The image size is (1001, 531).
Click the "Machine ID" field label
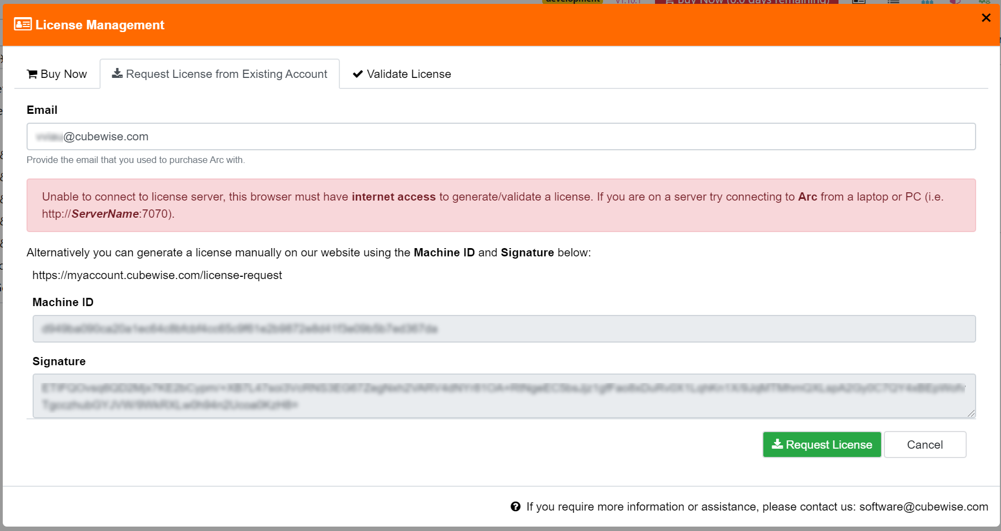point(63,302)
